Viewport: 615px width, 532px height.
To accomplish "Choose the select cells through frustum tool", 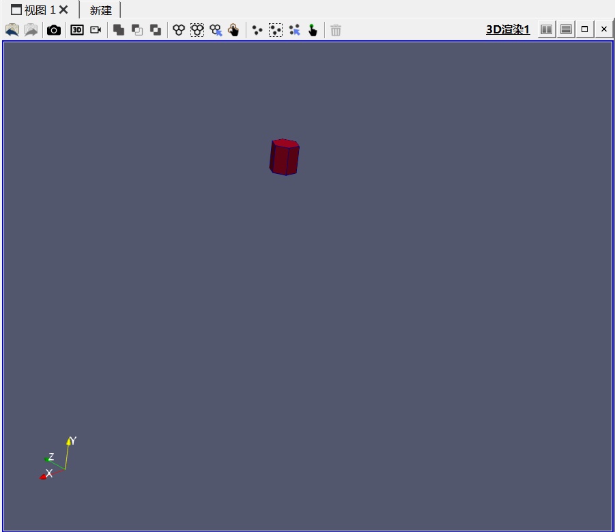I will [197, 30].
